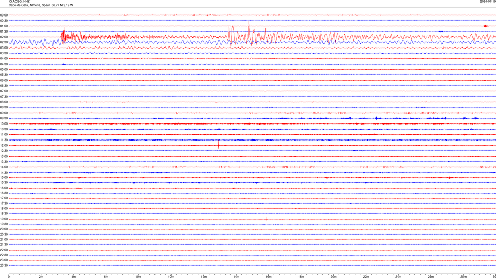Click the '12:30' trace time label
The width and height of the screenshot is (496, 279).
tap(4, 151)
